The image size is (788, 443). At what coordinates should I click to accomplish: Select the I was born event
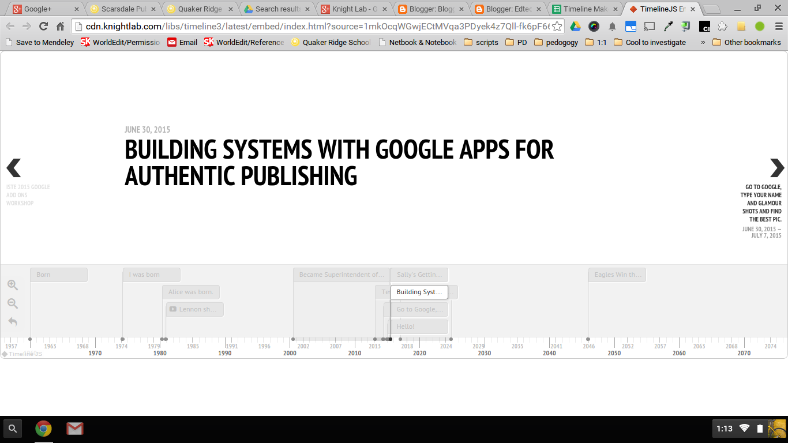coord(152,275)
